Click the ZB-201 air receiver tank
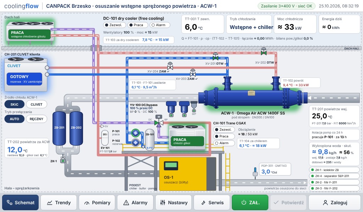This screenshot has width=363, height=212. [59, 129]
